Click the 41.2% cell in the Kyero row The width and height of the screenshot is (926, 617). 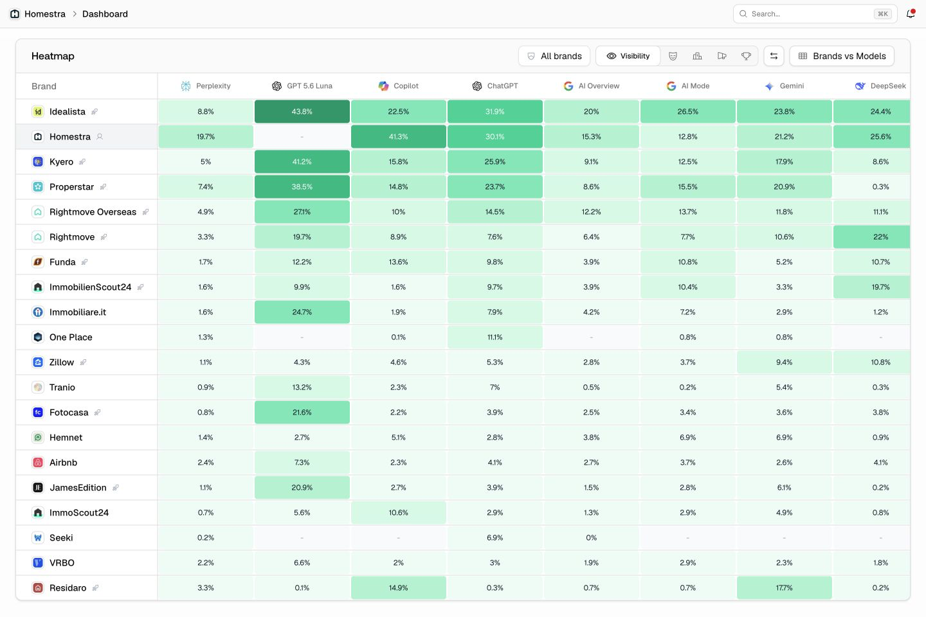point(302,162)
